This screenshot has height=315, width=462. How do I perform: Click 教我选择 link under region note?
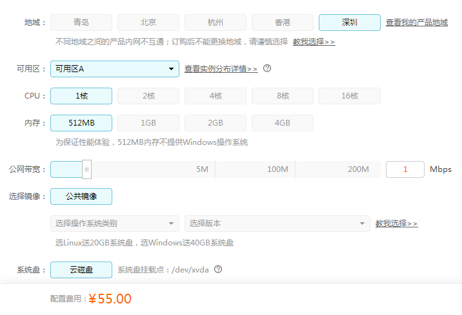[x=314, y=41]
